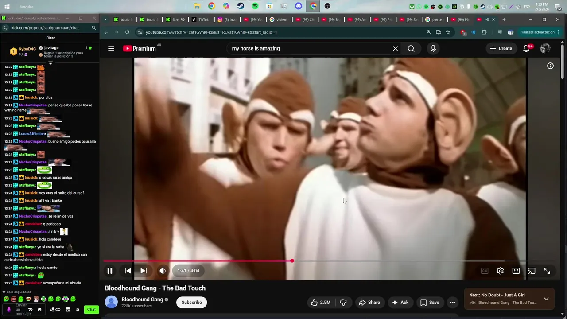Cast video to another device
The width and height of the screenshot is (567, 319).
point(532,271)
